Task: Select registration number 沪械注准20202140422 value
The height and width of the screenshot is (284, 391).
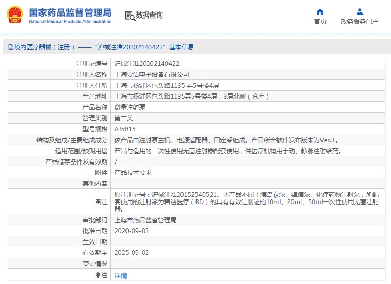Action: pos(147,64)
